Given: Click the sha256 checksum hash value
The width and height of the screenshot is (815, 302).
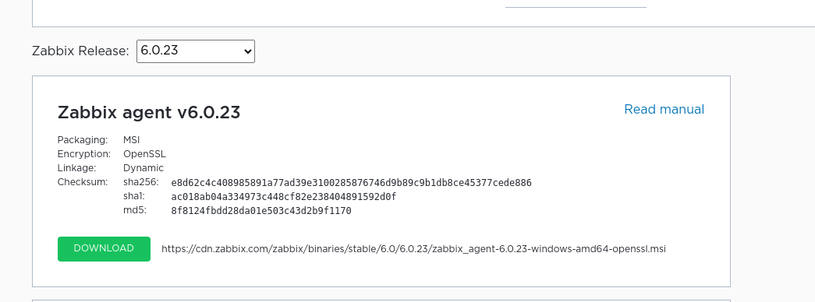Looking at the screenshot, I should point(352,183).
